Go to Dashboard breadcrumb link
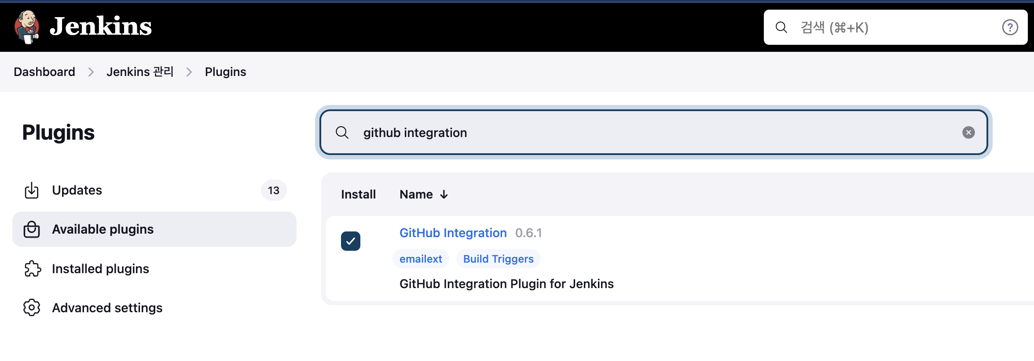This screenshot has width=1034, height=361. (x=44, y=72)
